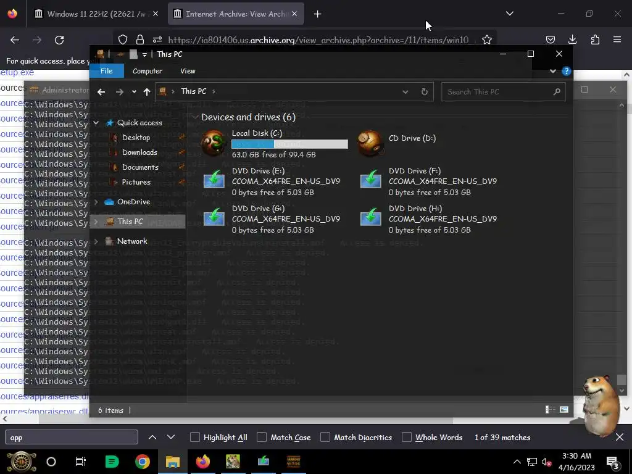The height and width of the screenshot is (474, 632).
Task: Open DVD Drive (F:) icon
Action: tap(370, 180)
